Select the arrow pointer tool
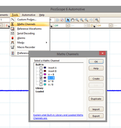The width and height of the screenshot is (121, 128). click(68, 20)
